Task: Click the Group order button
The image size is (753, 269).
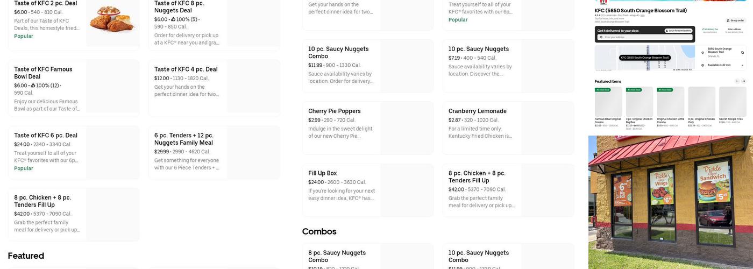Action: tap(735, 20)
